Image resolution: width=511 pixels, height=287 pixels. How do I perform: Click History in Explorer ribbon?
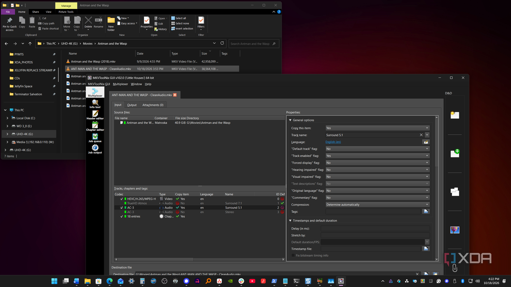tap(161, 29)
